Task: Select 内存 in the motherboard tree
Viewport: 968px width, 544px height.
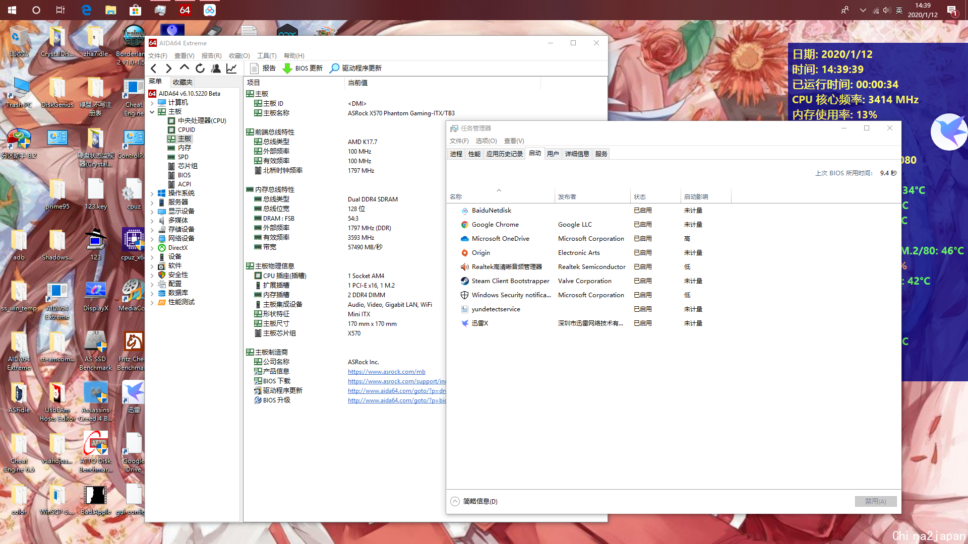Action: (179, 148)
